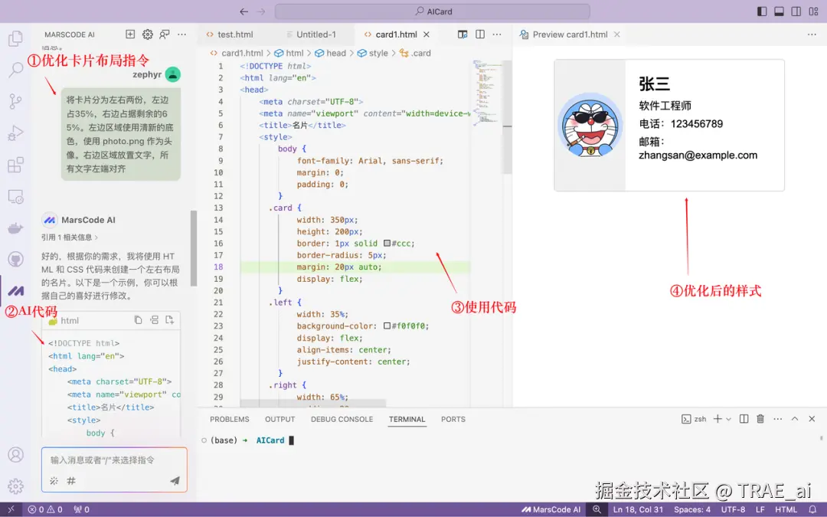Change language mode HTML in status bar
The height and width of the screenshot is (517, 827).
pos(786,509)
